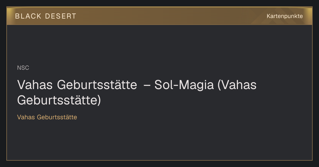
Task: Open the Kartenpunkte link in header
Action: click(285, 16)
